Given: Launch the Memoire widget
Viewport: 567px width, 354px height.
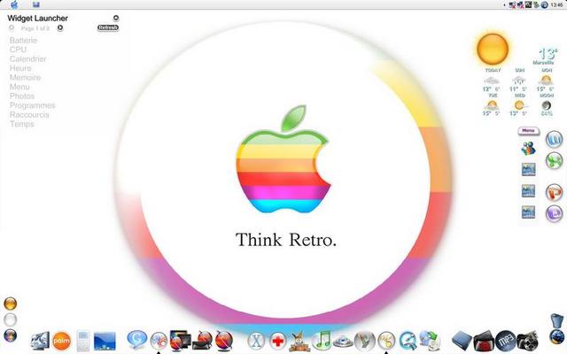Looking at the screenshot, I should pos(25,77).
